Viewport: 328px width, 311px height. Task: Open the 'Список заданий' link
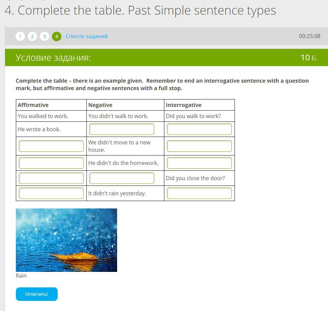(87, 36)
